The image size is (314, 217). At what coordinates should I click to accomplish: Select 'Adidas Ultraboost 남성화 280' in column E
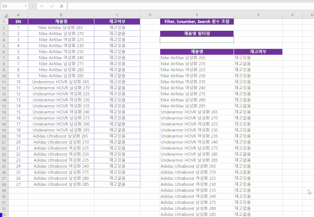197,209
